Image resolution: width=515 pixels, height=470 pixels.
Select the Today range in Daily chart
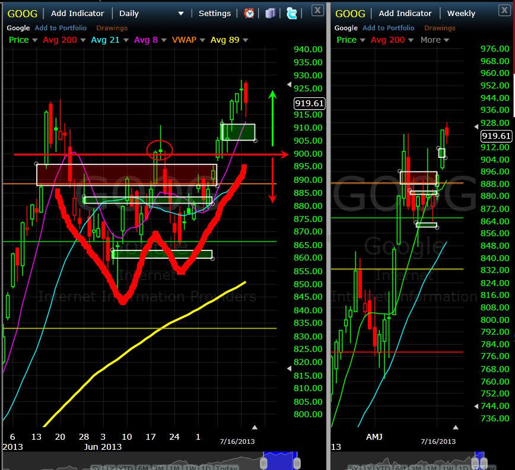(227, 468)
